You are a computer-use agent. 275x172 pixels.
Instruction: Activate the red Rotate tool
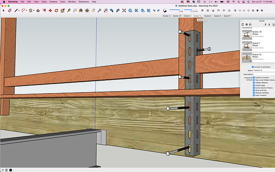pos(56,11)
